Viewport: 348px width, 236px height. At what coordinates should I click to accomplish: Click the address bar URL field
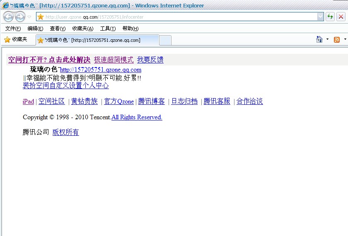[x=180, y=17]
